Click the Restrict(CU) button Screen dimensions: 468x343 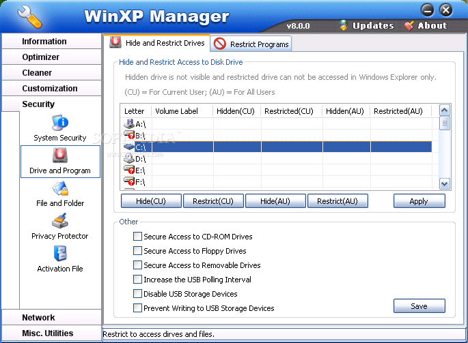(x=213, y=201)
